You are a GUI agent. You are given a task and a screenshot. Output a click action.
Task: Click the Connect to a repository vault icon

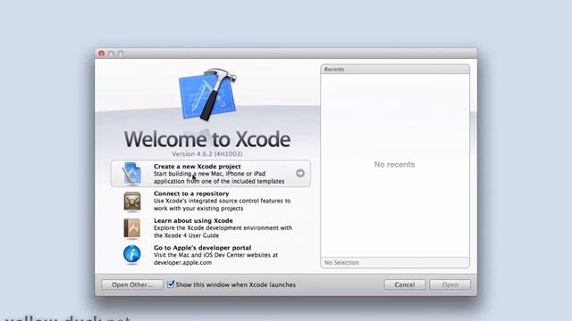coord(131,202)
